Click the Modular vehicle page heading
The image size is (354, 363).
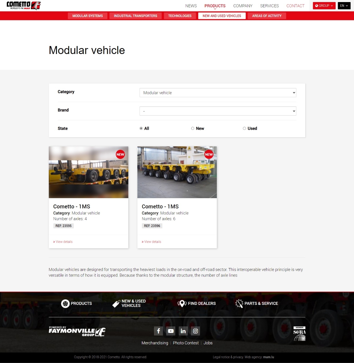[87, 50]
